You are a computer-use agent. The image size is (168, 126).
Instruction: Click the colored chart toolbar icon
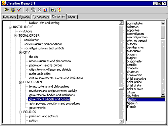[45, 10]
